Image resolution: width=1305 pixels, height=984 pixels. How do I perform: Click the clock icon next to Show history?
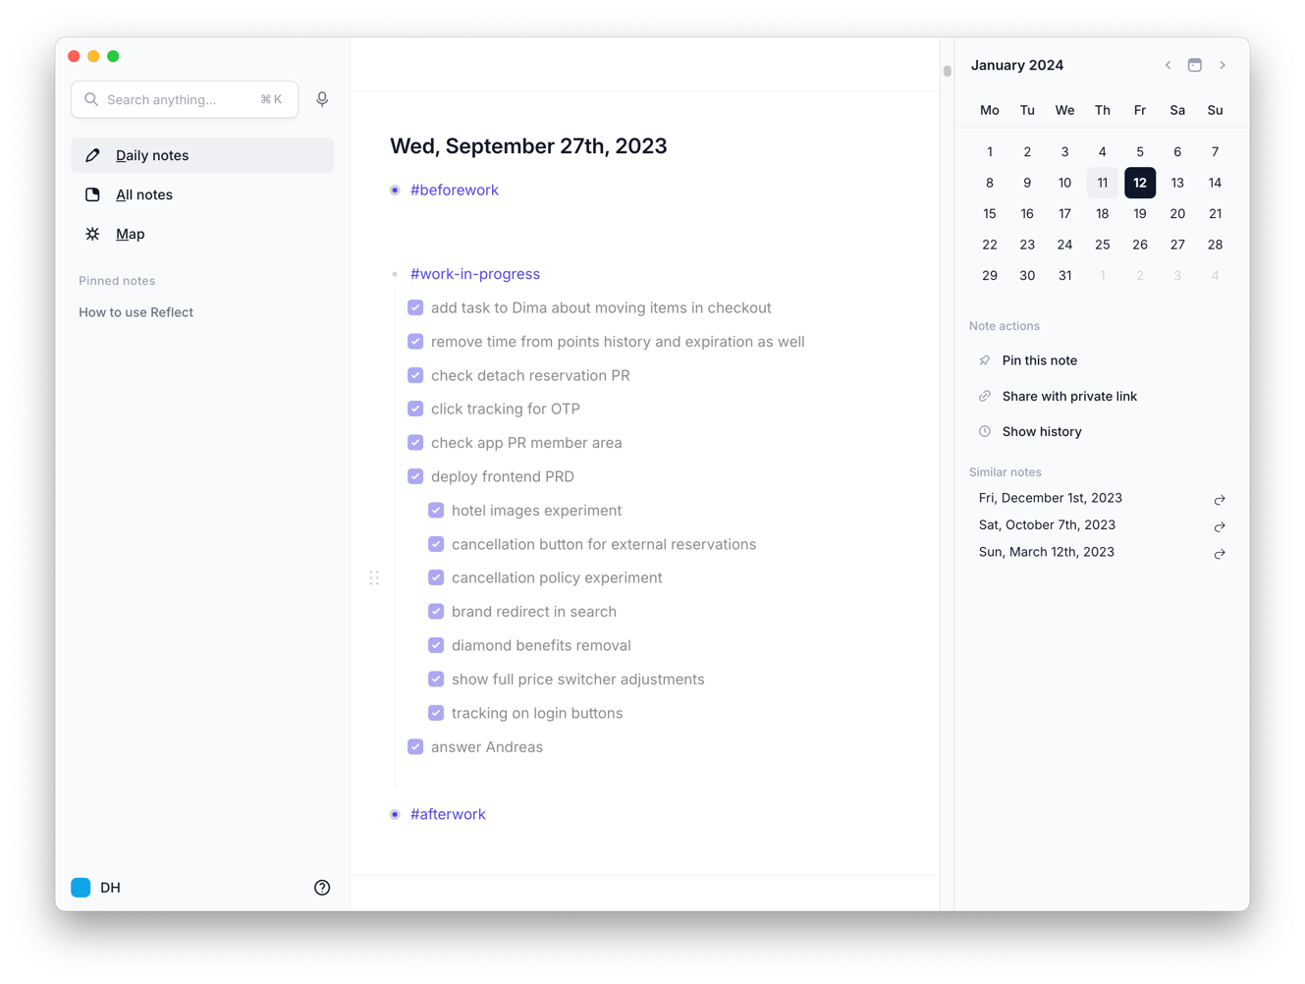point(985,431)
